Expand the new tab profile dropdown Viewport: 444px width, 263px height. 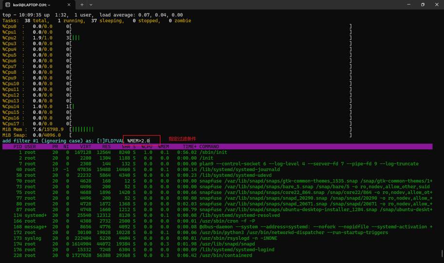pos(91,4)
